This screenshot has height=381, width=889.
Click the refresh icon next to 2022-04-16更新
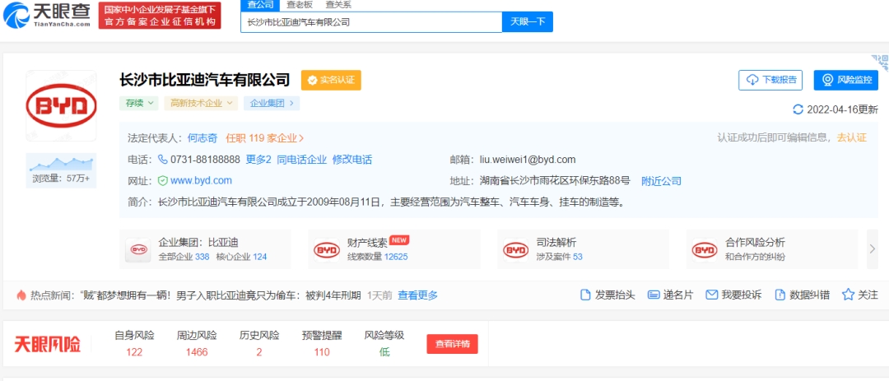pos(798,109)
